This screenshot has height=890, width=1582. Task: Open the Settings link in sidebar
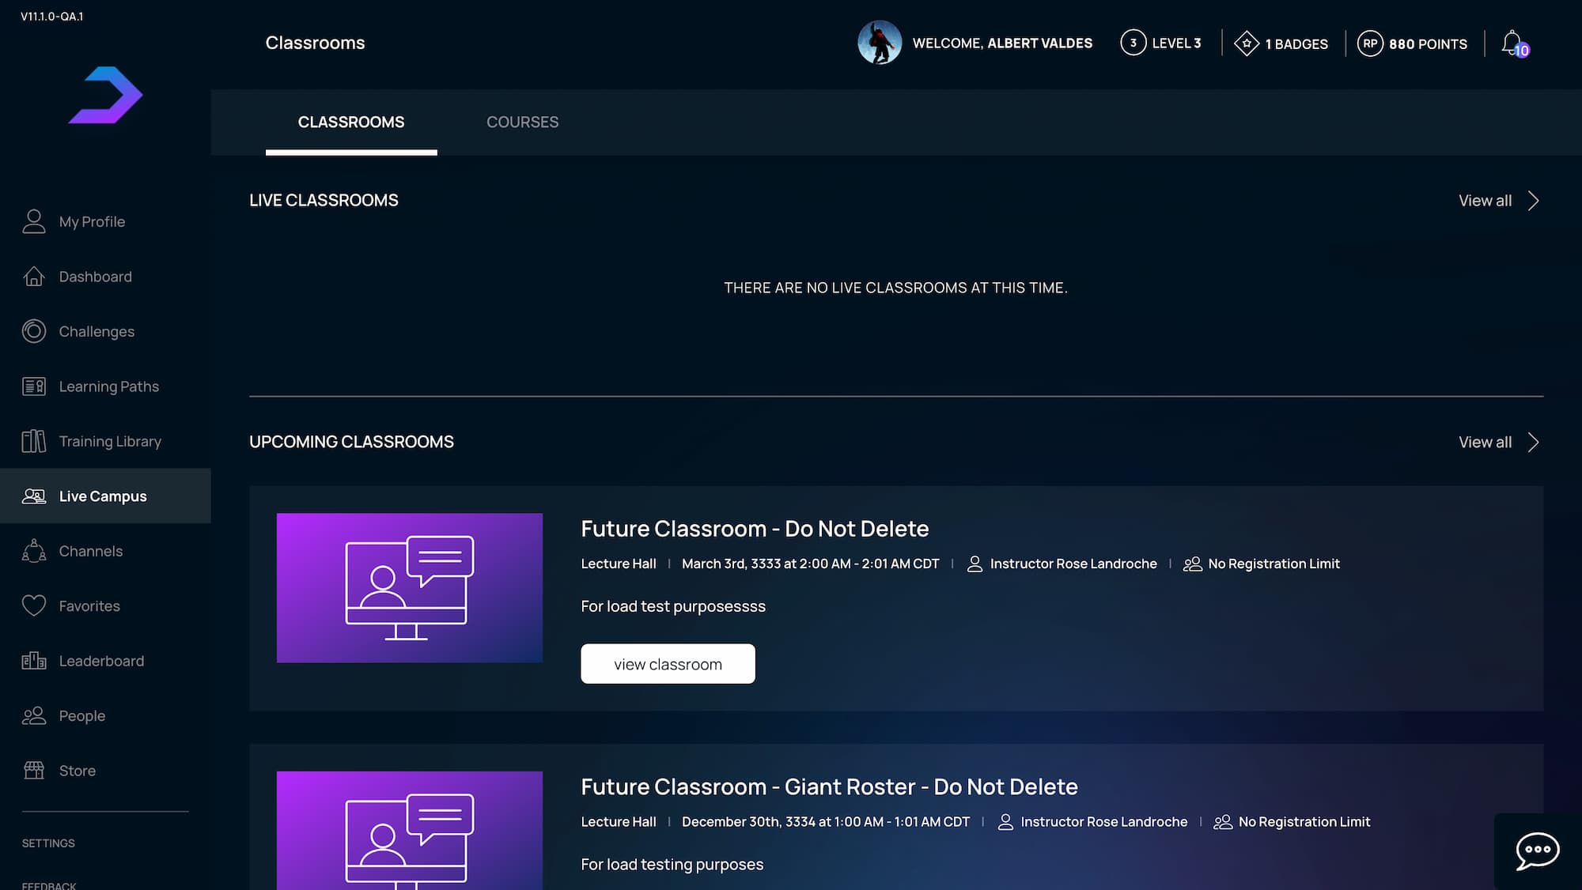[x=48, y=843]
